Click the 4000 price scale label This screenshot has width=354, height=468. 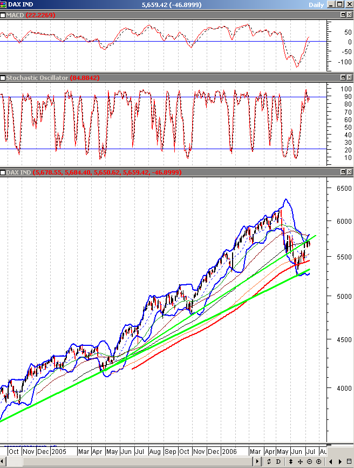(x=344, y=389)
